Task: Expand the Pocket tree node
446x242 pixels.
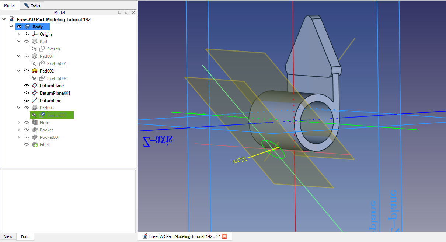Action: click(19, 130)
